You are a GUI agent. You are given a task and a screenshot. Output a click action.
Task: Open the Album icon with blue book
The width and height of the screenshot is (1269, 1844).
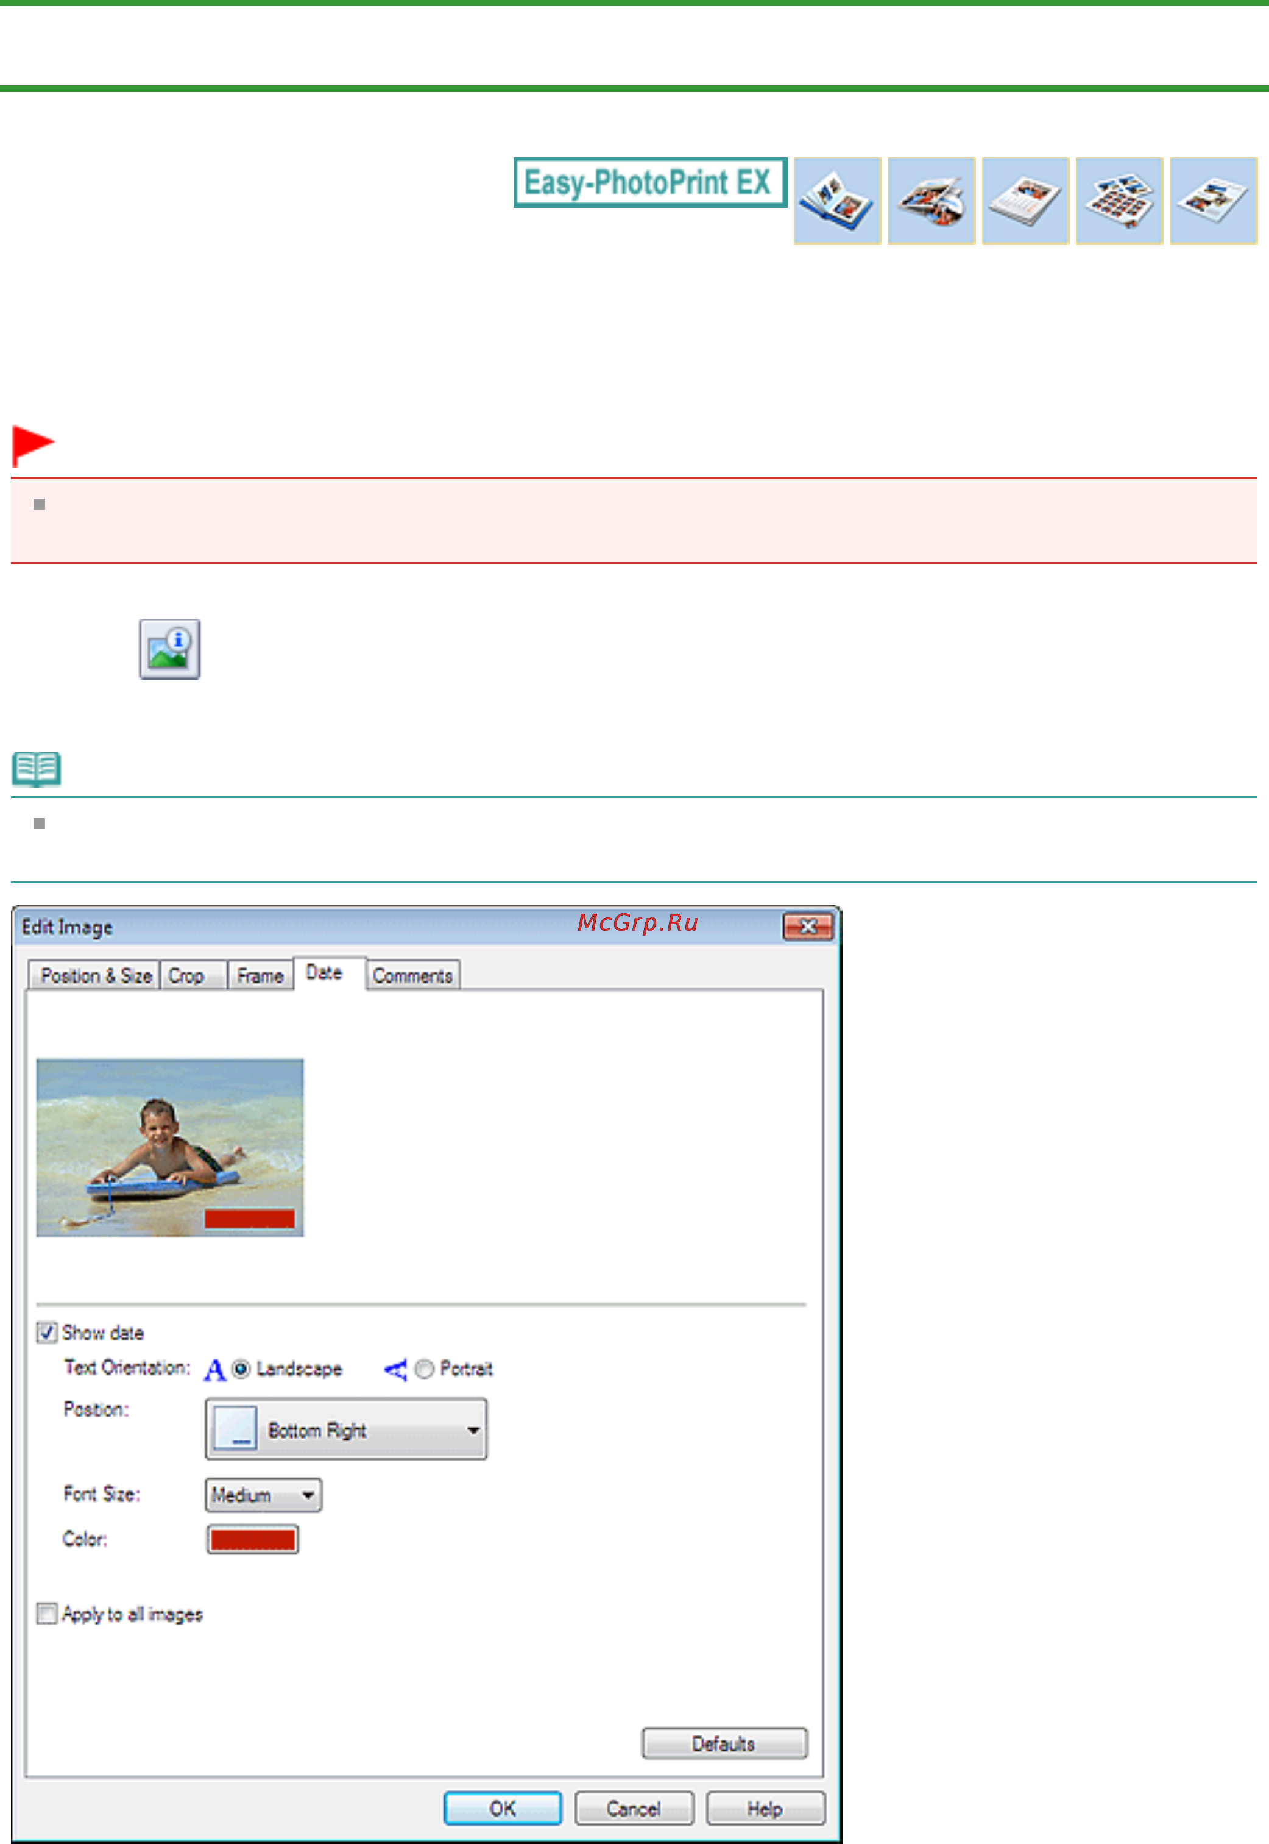click(837, 201)
